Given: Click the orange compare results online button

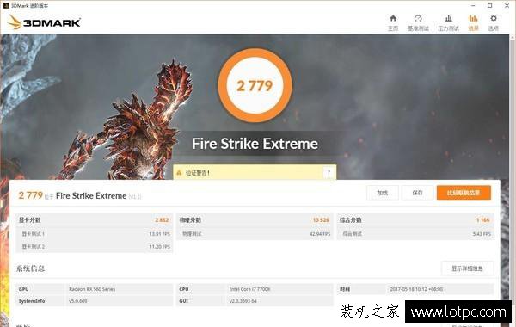Looking at the screenshot, I should 464,193.
